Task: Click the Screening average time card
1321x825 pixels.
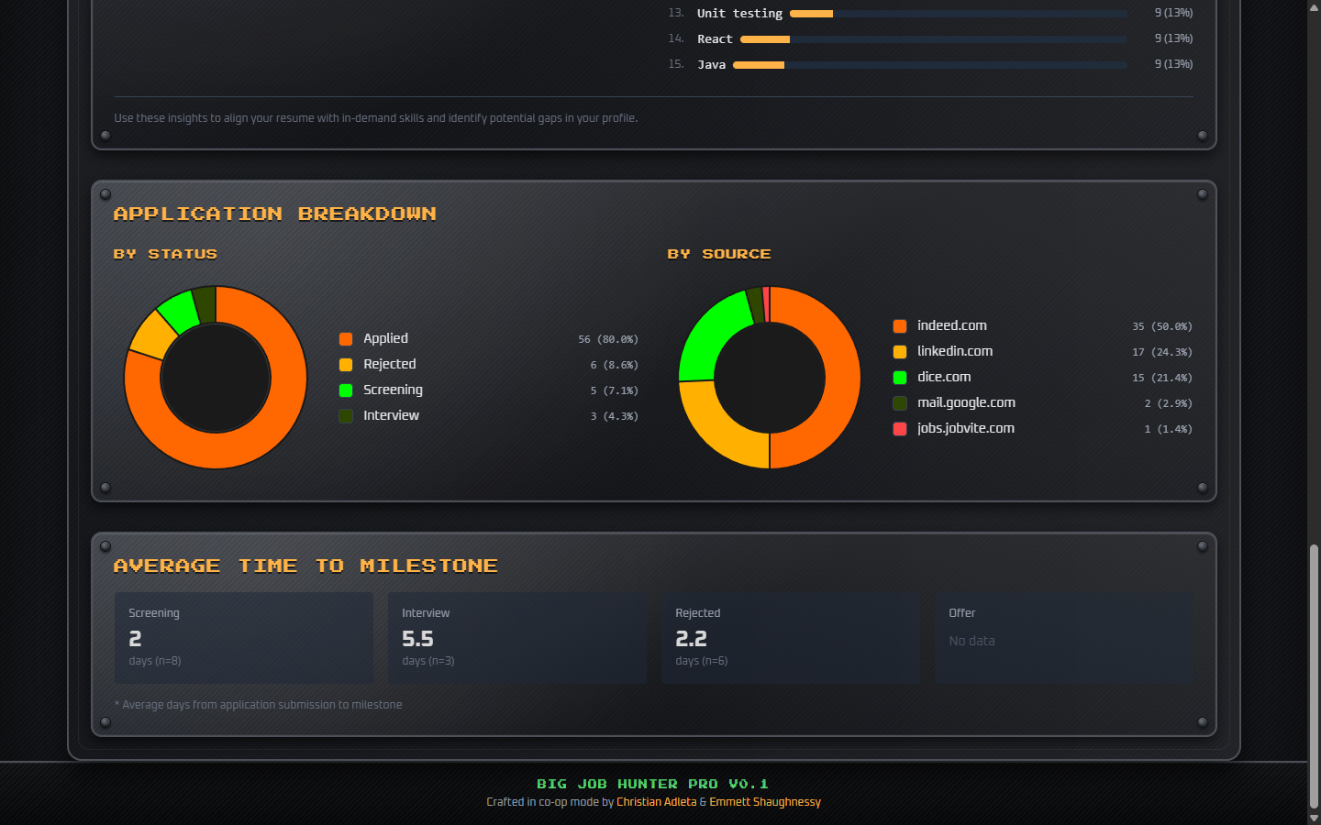Action: pos(243,637)
